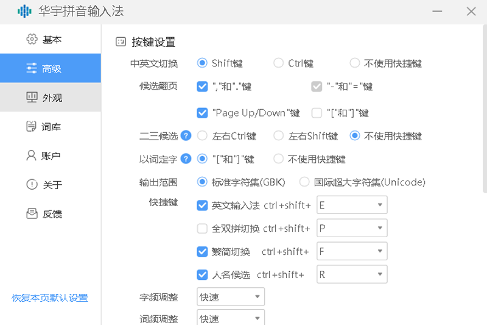Choose 国际超大字符集(Unicode) output range
The image size is (487, 325).
[x=304, y=182]
